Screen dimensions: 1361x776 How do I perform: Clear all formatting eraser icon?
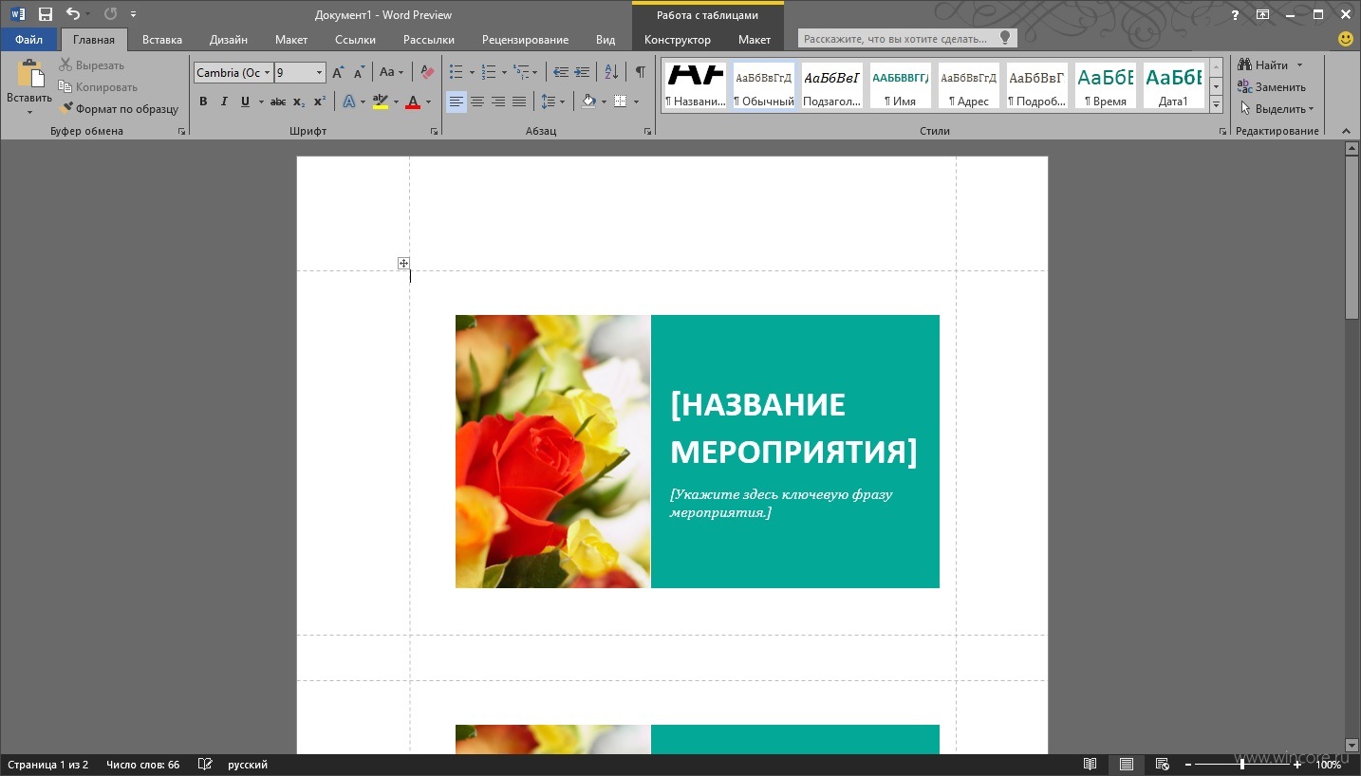[427, 72]
